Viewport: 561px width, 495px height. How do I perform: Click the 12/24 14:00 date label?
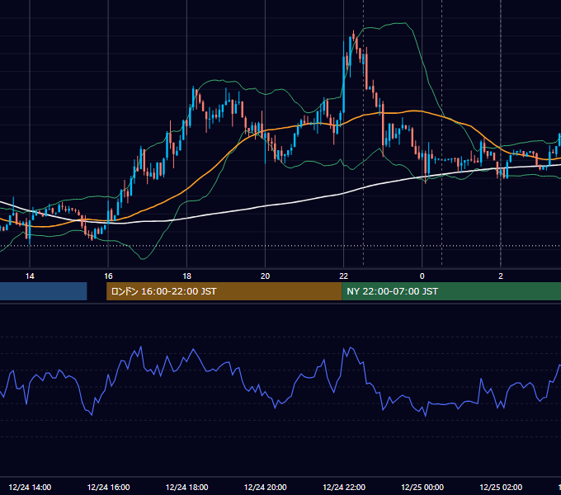coord(30,488)
